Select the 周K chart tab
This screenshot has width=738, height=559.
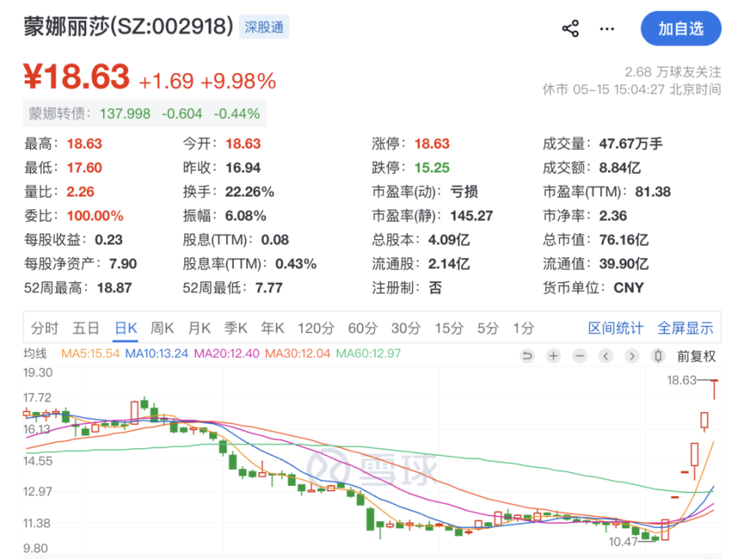[x=162, y=328]
